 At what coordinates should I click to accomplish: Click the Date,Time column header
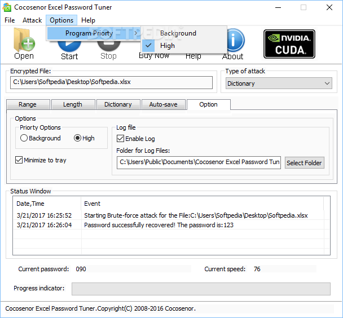(47, 204)
